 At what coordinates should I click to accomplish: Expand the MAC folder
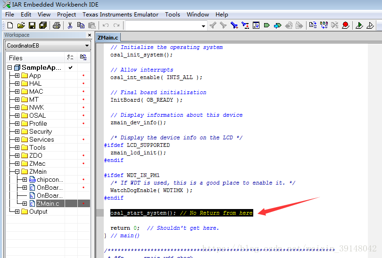(17, 92)
